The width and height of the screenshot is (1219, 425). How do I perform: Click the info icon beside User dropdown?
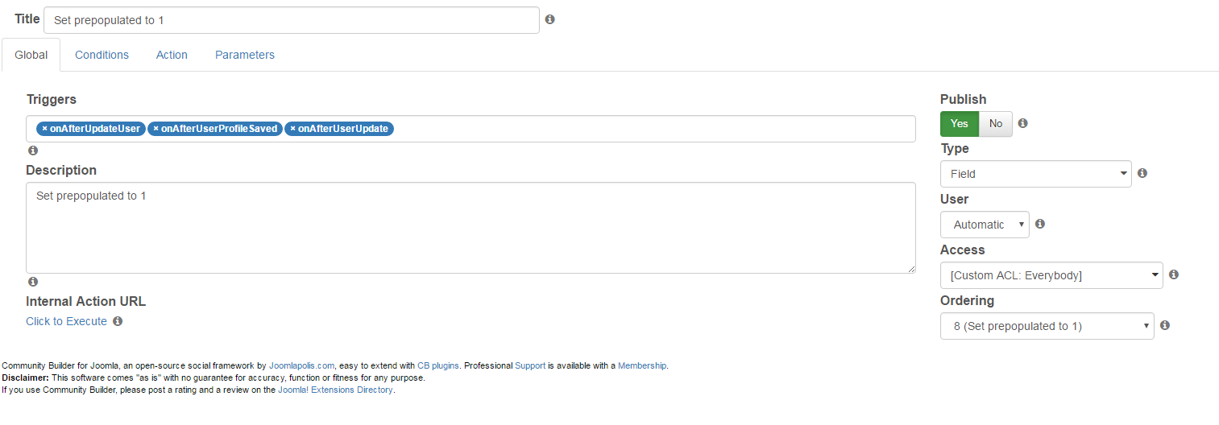pos(1039,224)
